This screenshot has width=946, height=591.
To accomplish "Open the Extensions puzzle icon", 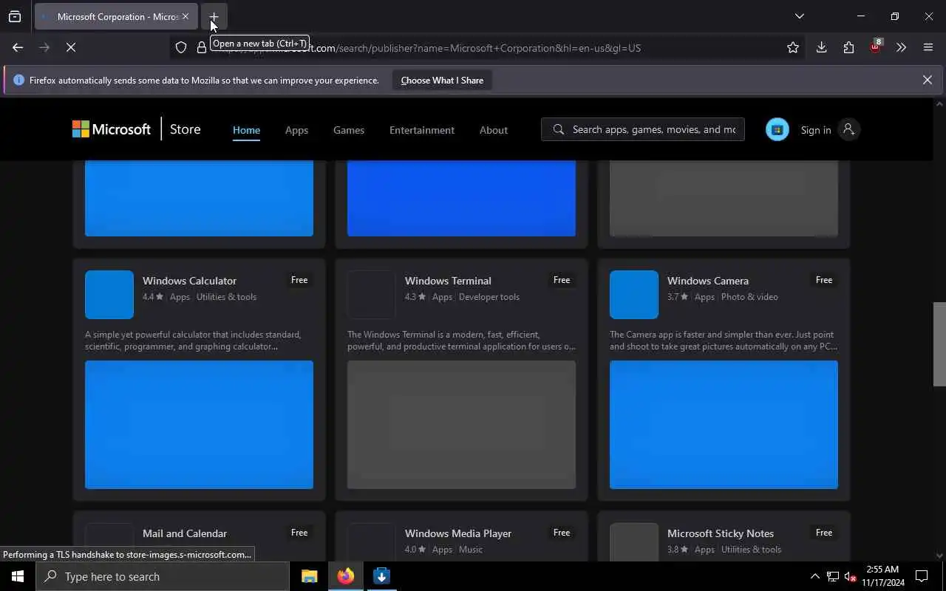I will coord(848,47).
